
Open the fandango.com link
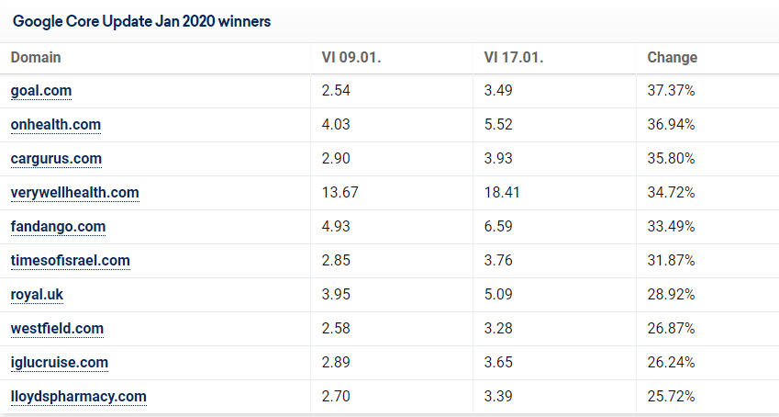coord(58,227)
